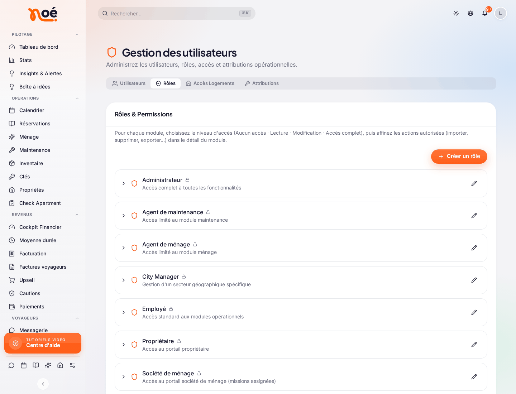
Task: Click the lock icon next to Agent de ménage
Action: (195, 244)
